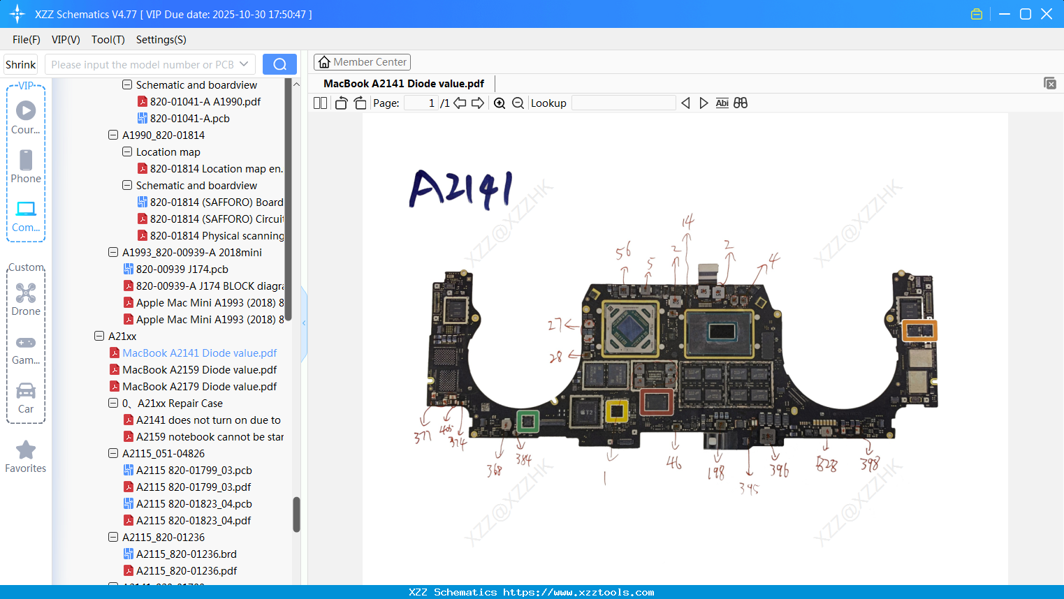Screen dimensions: 1064x599
Task: Zoom out of the PDF
Action: point(518,103)
